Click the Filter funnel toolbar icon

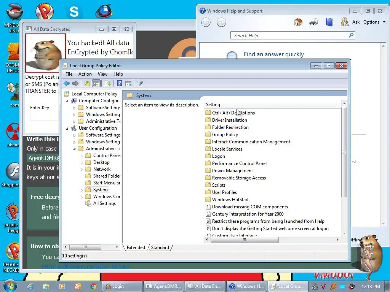(x=140, y=83)
